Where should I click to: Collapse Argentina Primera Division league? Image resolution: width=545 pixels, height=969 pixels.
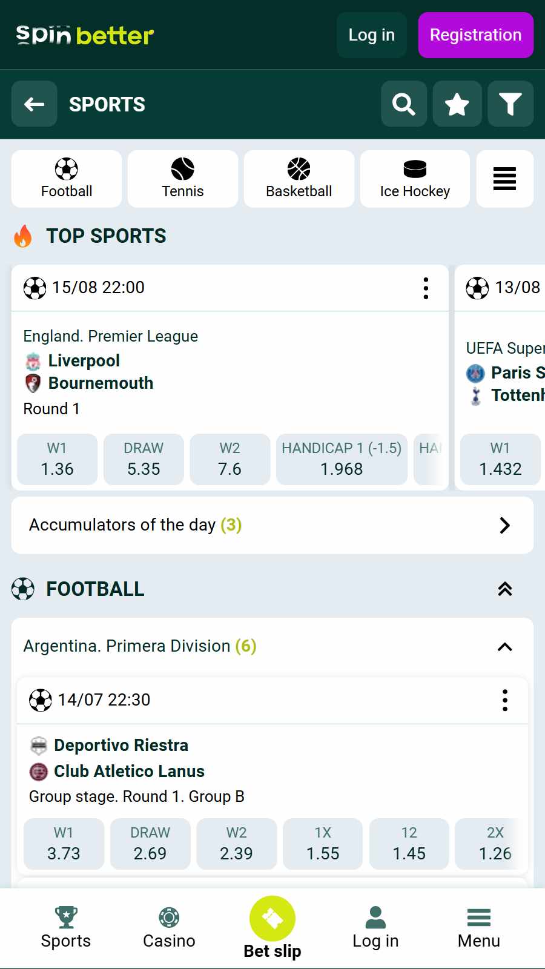coord(504,647)
